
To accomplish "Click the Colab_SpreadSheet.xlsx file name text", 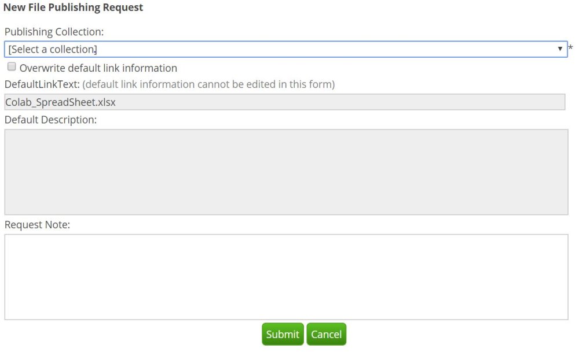I will pyautogui.click(x=61, y=102).
